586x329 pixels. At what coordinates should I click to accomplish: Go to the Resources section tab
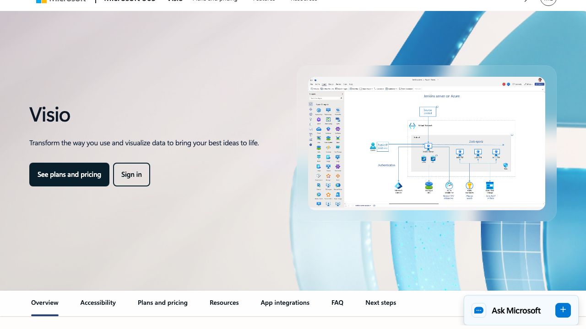[x=224, y=302]
